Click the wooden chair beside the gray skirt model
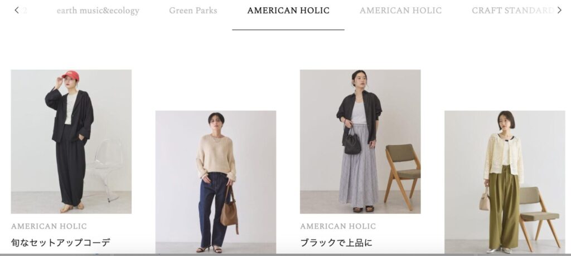 (x=403, y=176)
